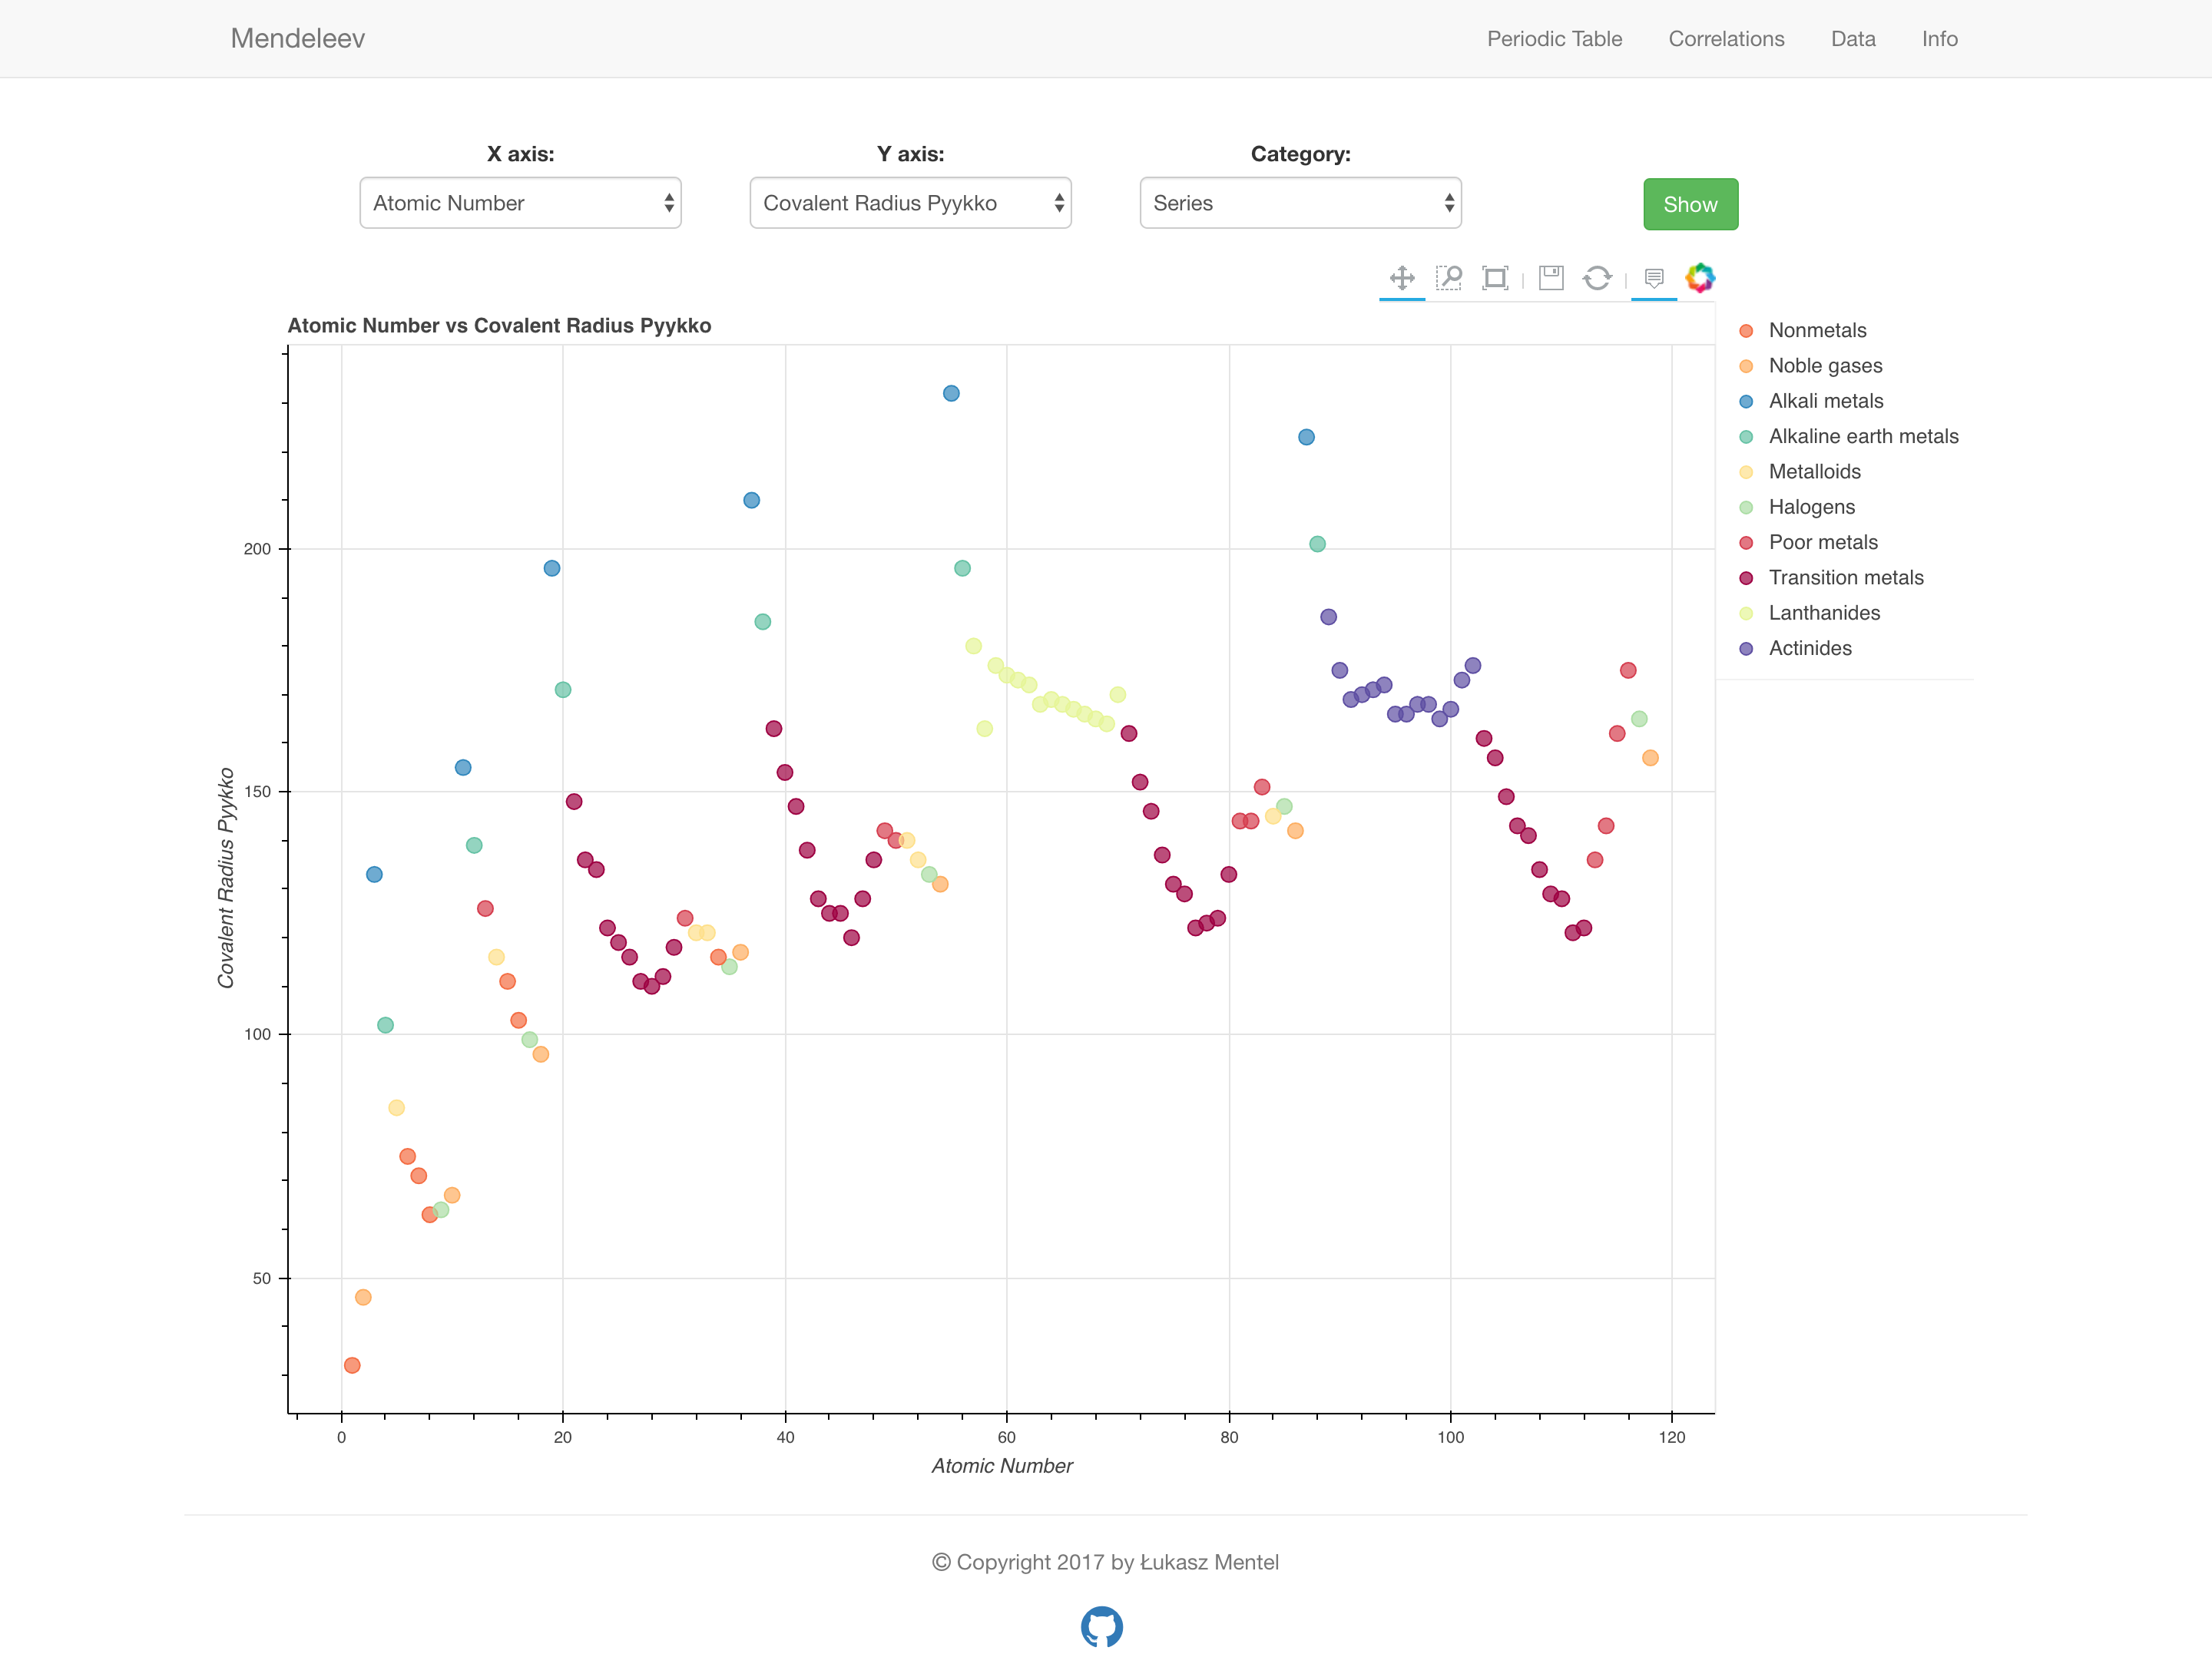Click the Actinides purple legend swatch

tap(1746, 649)
